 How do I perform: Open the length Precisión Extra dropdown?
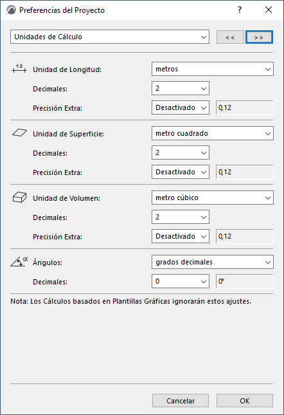(x=181, y=107)
